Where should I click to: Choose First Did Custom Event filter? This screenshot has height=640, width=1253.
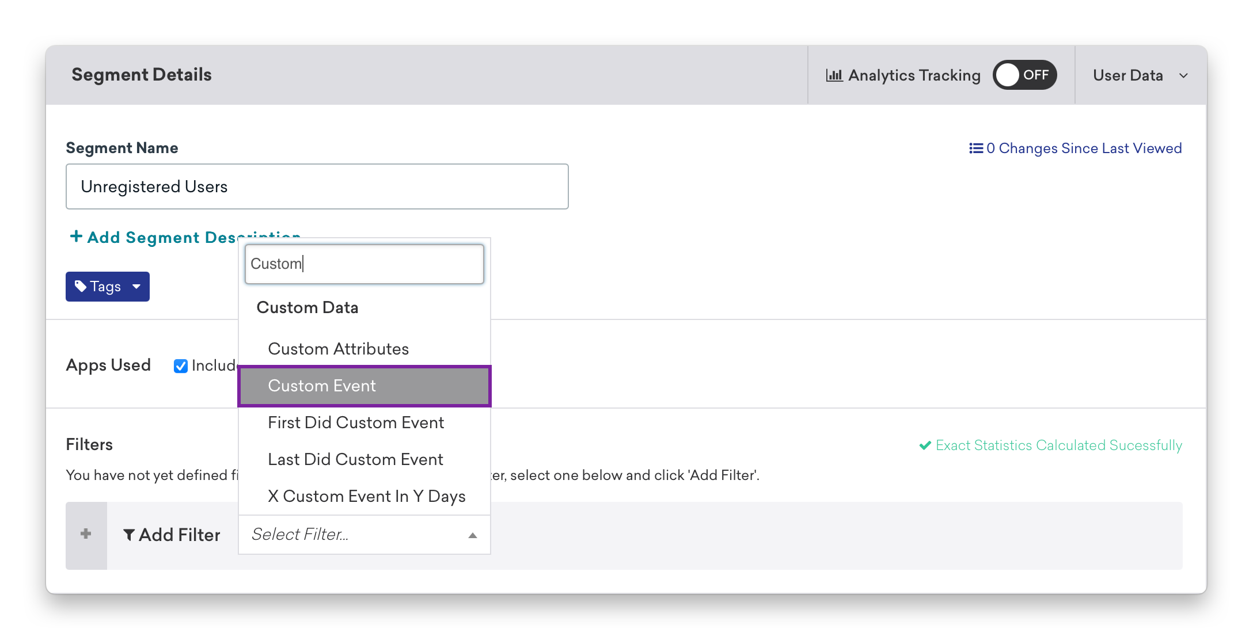click(x=364, y=422)
